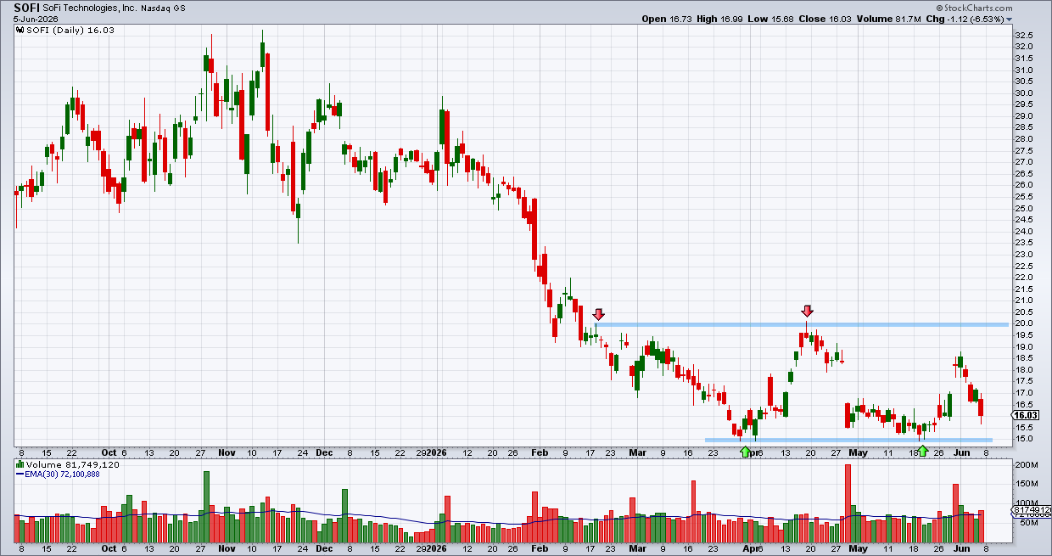Click the blue support line at 15.0
Viewport: 1052px width, 556px height.
point(848,440)
